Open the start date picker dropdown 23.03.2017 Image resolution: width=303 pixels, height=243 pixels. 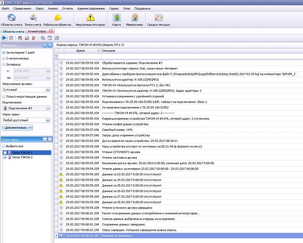click(48, 71)
